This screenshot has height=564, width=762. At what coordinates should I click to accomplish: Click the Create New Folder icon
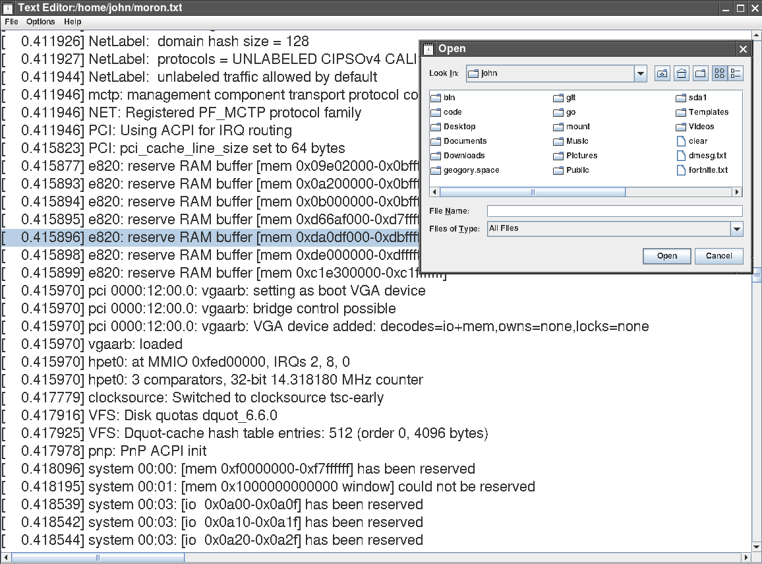(x=701, y=73)
